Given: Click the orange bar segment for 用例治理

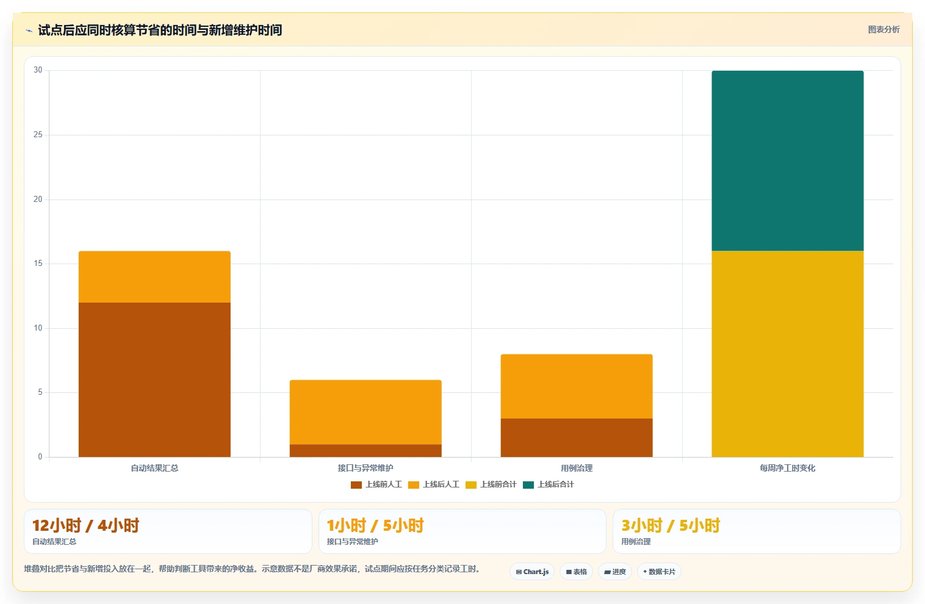Looking at the screenshot, I should (577, 386).
